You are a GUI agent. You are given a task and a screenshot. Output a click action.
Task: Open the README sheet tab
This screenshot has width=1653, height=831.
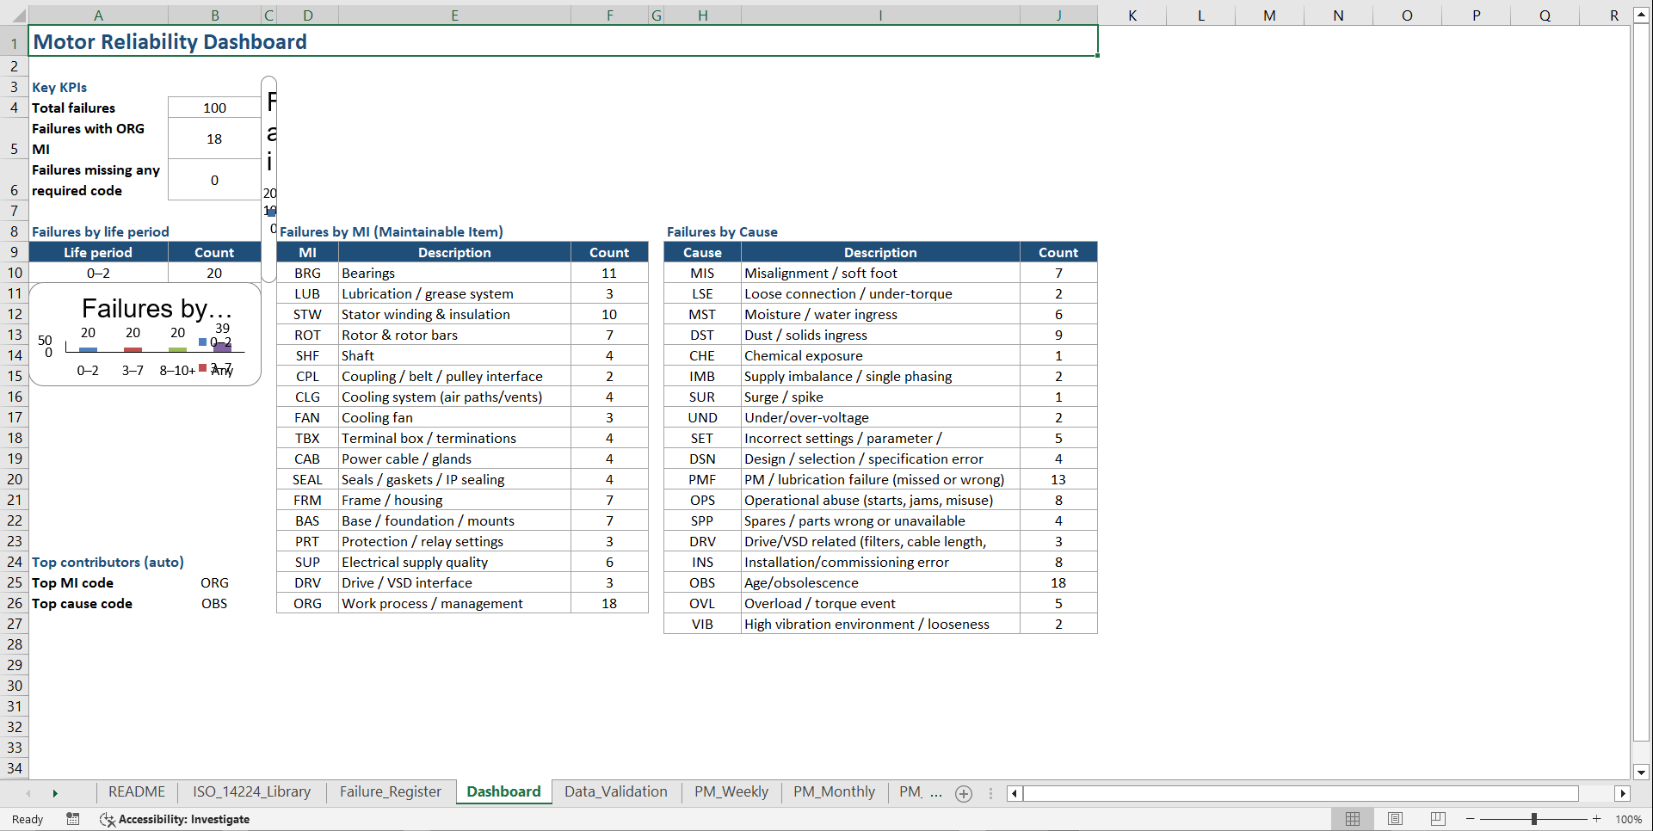point(136,791)
